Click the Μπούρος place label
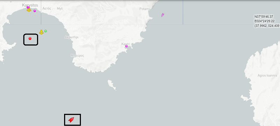This screenshot has width=280, height=126. (x=77, y=55)
